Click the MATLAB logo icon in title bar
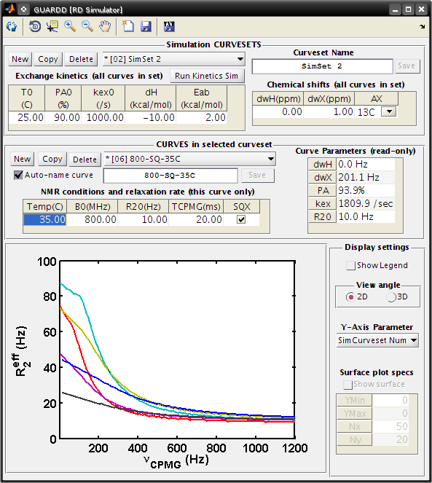This screenshot has height=483, width=432. 10,9
